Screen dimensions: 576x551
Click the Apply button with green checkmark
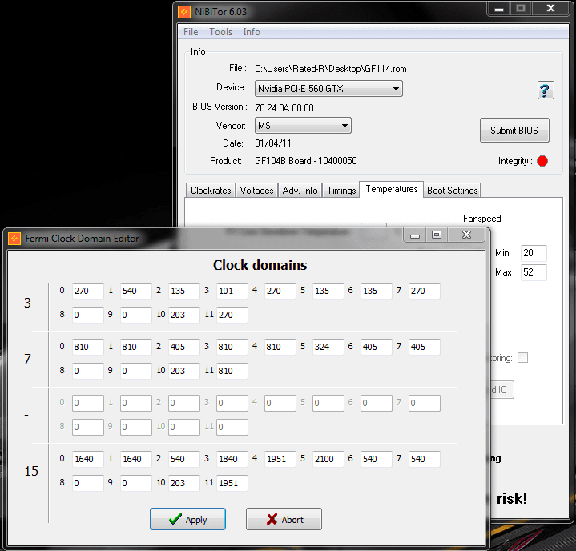(x=187, y=519)
